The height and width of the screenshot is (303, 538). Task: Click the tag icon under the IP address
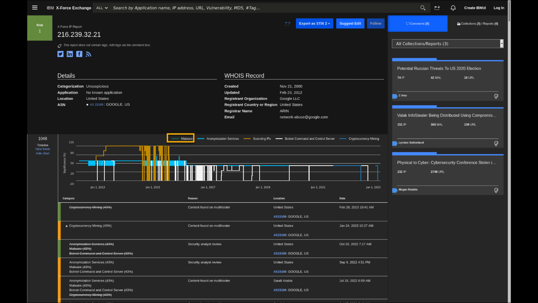click(x=59, y=45)
